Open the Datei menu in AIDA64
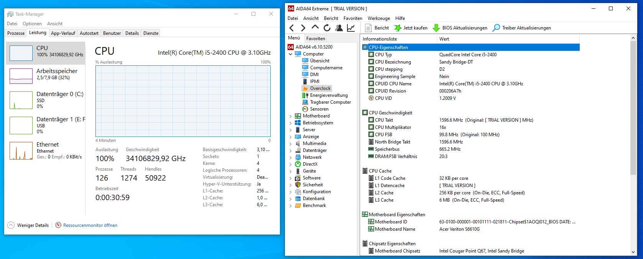The height and width of the screenshot is (259, 643). pyautogui.click(x=293, y=18)
